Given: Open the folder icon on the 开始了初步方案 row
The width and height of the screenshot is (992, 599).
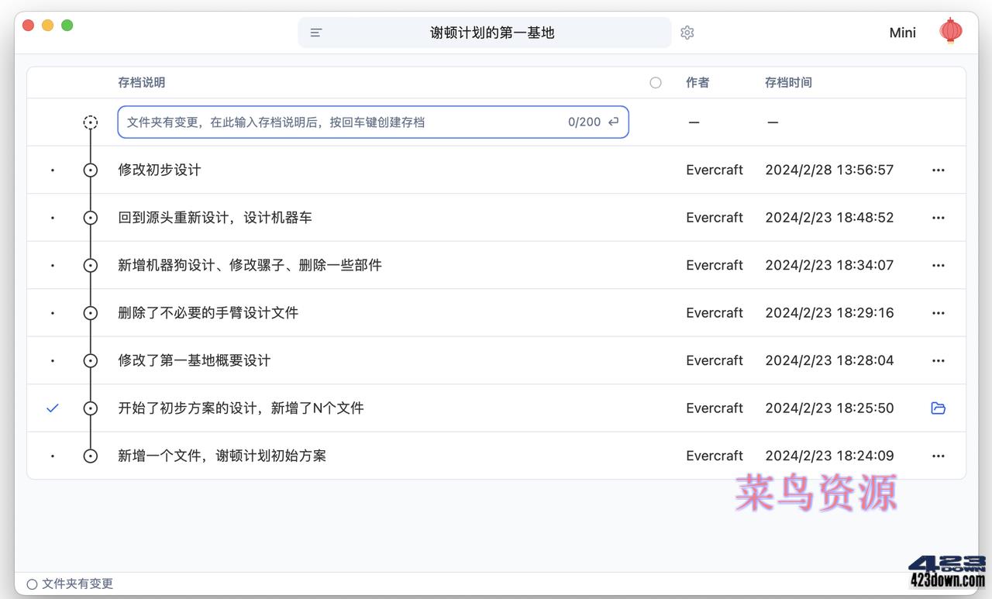Looking at the screenshot, I should click(x=938, y=408).
